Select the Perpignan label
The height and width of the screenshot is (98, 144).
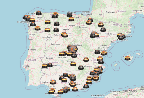(x=128, y=24)
